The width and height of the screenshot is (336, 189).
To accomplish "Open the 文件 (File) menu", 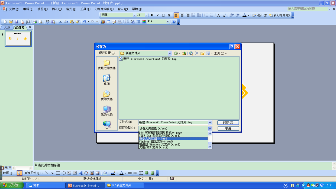I will click(14, 9).
